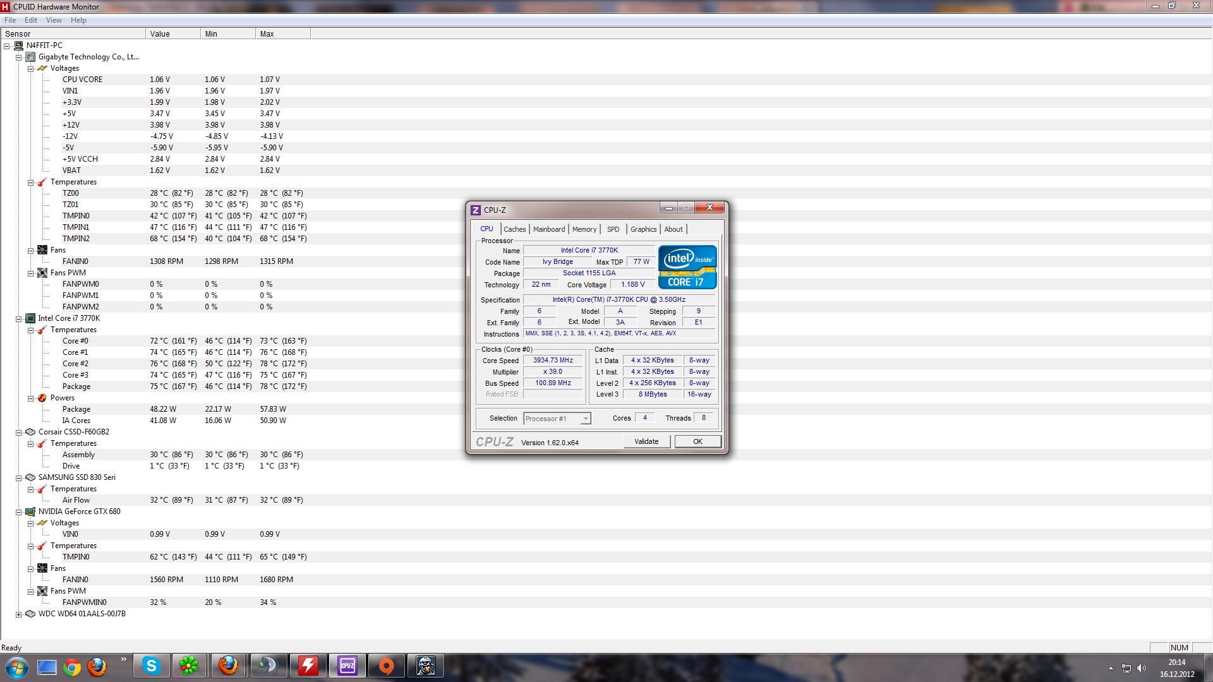Open Google Chrome from the quick launch
This screenshot has height=682, width=1213.
click(72, 667)
